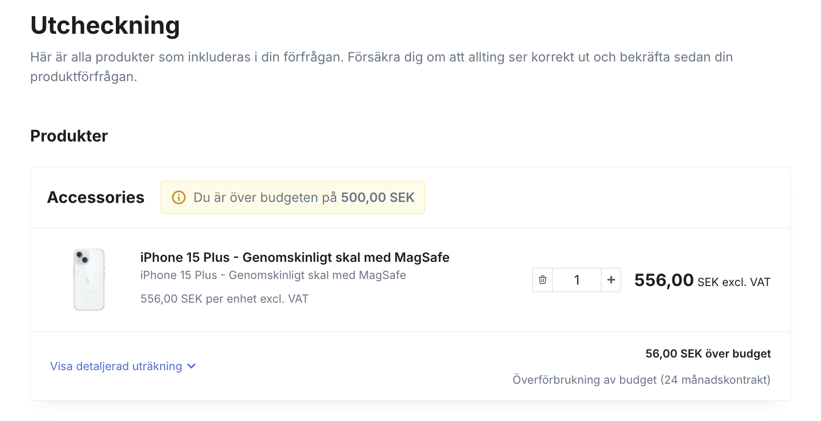
Task: Click the grey product subtitle under title
Action: point(273,275)
